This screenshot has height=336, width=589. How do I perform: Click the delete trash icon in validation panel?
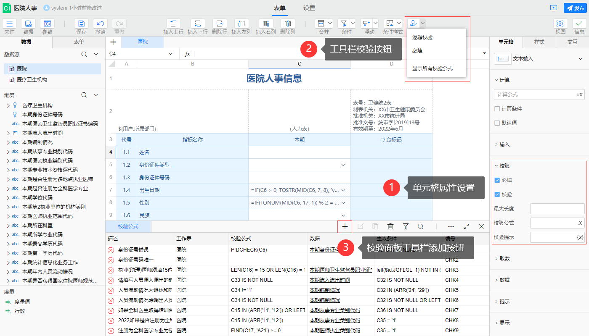390,226
